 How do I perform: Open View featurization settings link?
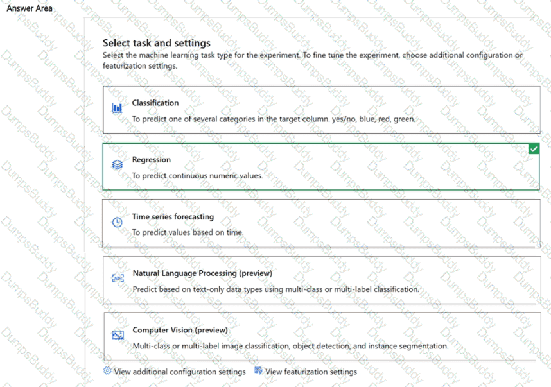coord(311,372)
